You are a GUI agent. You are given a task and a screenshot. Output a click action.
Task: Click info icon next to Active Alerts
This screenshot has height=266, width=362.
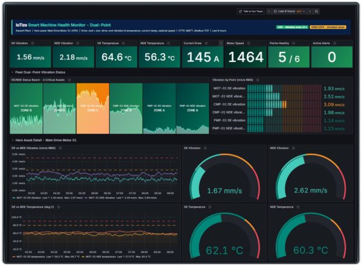pos(334,43)
